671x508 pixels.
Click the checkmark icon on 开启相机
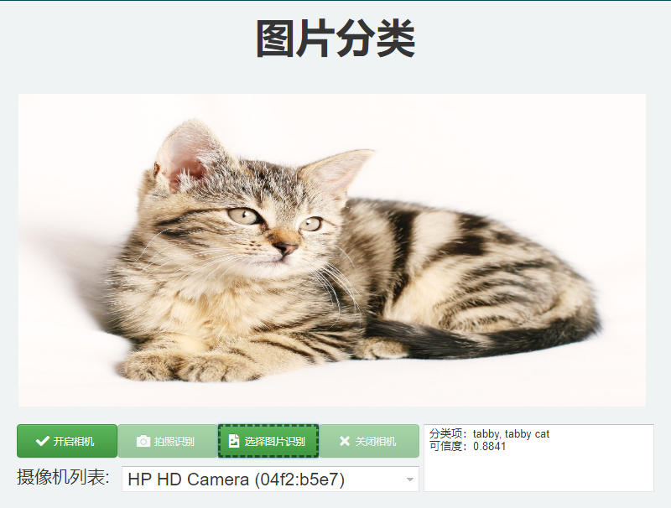point(43,441)
